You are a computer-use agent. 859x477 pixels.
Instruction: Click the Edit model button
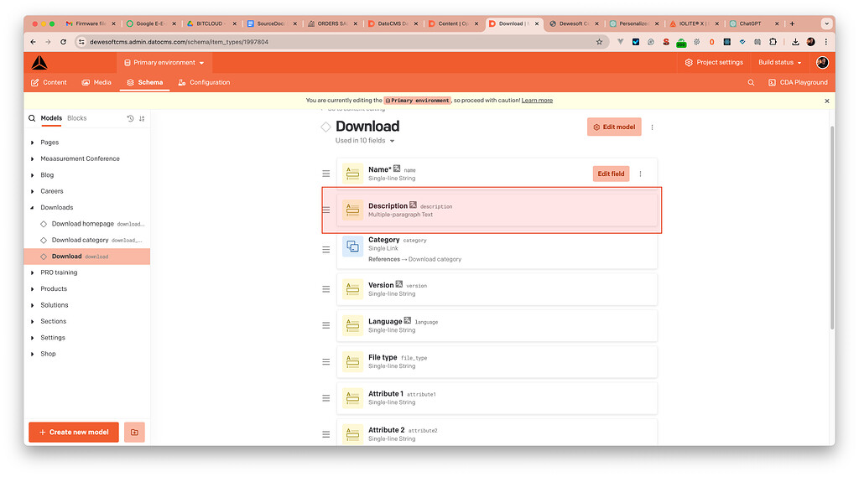click(x=614, y=127)
